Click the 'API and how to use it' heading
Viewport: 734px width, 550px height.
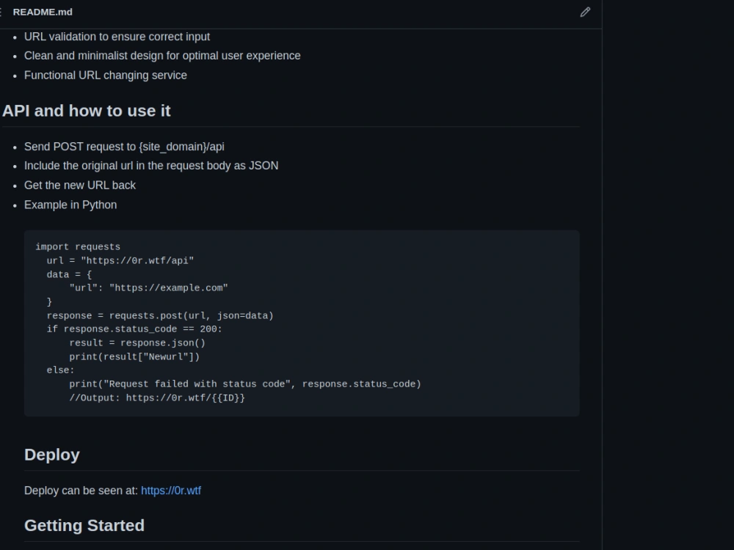pyautogui.click(x=87, y=111)
